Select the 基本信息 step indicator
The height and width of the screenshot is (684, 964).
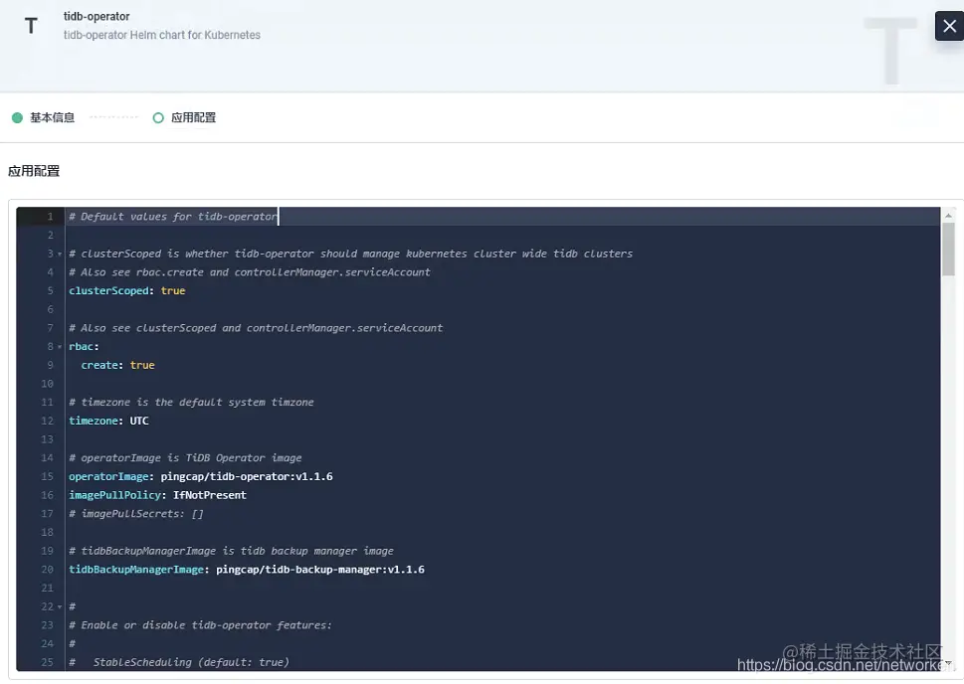click(43, 117)
